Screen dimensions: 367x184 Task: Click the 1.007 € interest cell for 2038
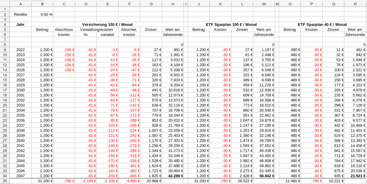(151, 130)
